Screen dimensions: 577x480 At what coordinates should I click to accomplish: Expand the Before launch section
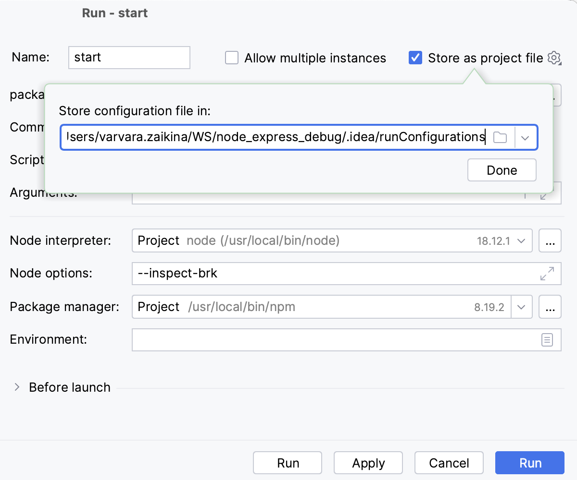pos(17,387)
